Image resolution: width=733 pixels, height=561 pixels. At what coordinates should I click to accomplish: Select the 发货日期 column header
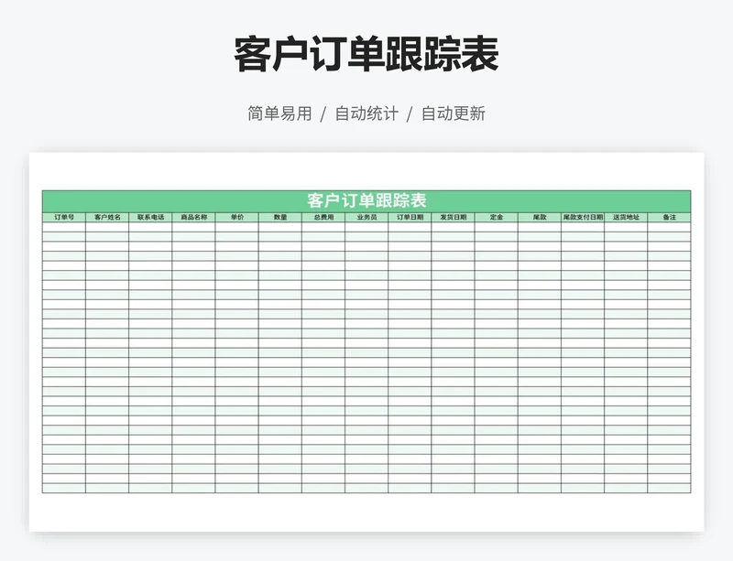(x=453, y=217)
